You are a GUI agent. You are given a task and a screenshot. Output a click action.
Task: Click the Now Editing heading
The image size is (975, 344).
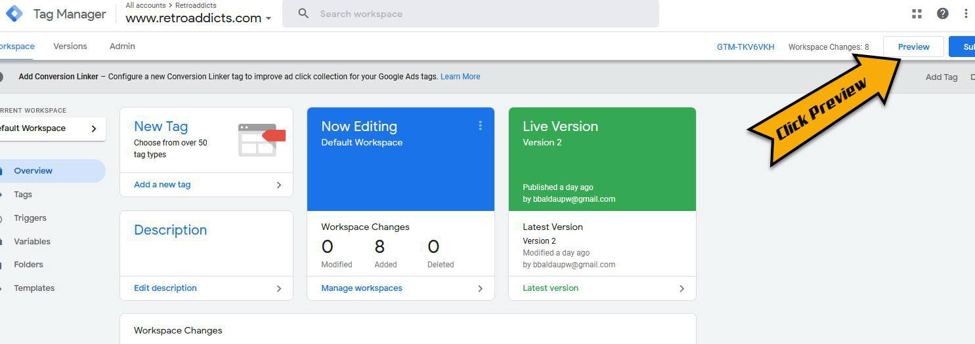[x=359, y=126]
